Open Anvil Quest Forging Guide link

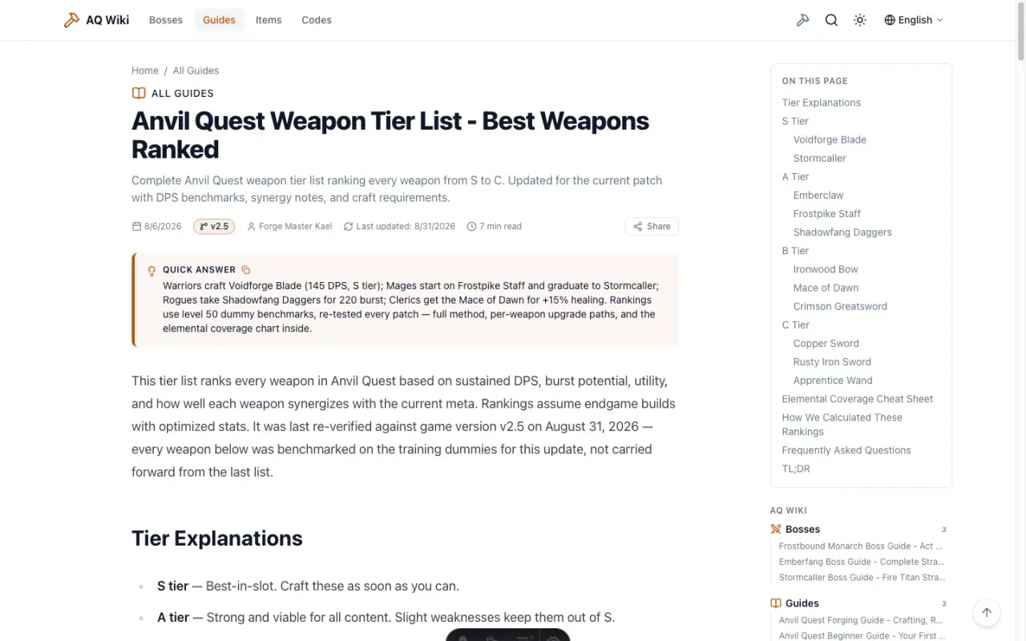coord(860,620)
